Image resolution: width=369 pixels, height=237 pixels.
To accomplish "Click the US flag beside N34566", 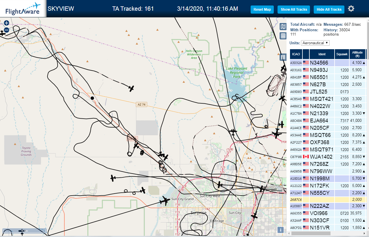I will 306,63.
